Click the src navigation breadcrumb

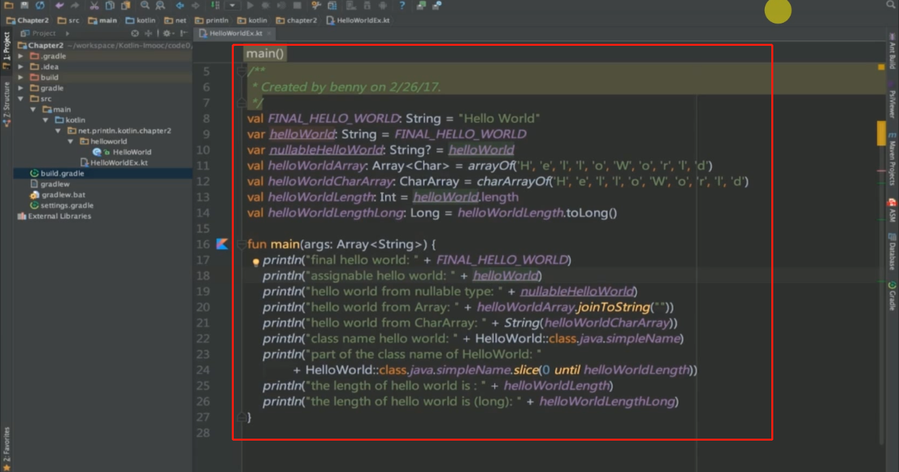68,20
